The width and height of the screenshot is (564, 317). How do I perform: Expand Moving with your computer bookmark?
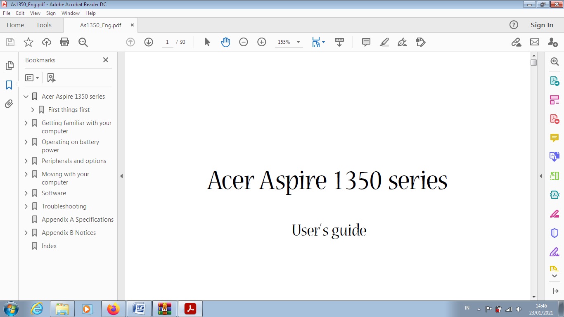pos(26,174)
